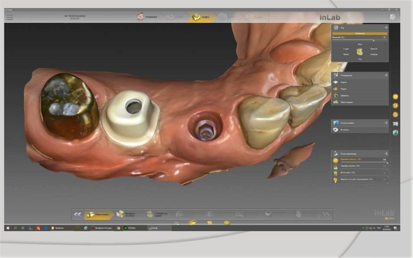The image size is (413, 258).
Task: Toggle upper jaw visibility via its yellow icon
Action: pyautogui.click(x=336, y=160)
